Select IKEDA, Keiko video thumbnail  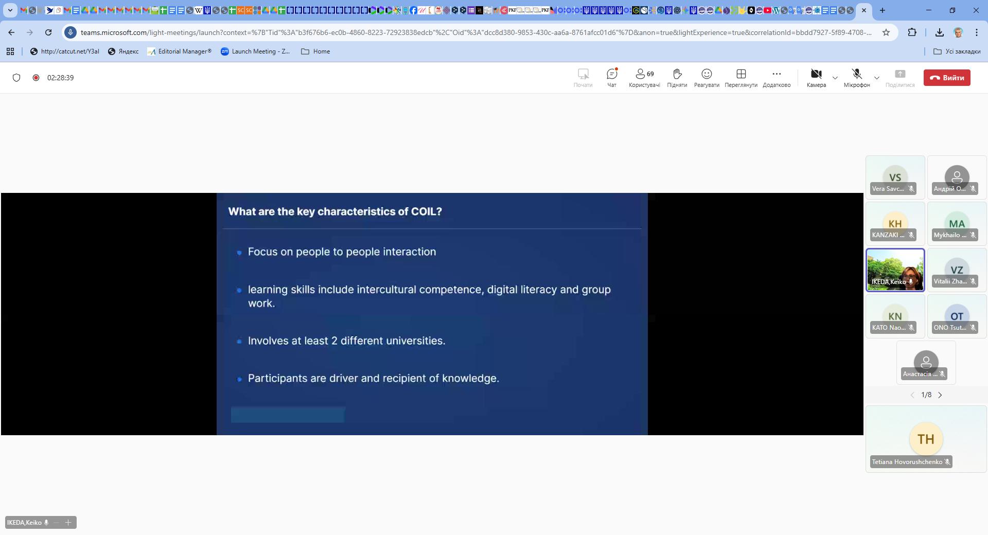[x=895, y=270]
